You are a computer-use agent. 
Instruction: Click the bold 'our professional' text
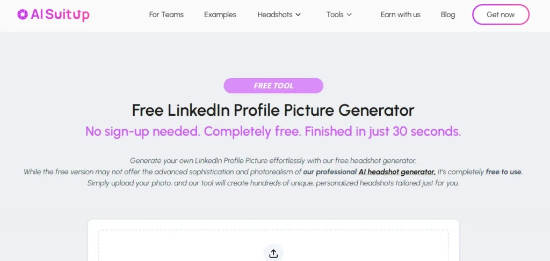point(329,172)
